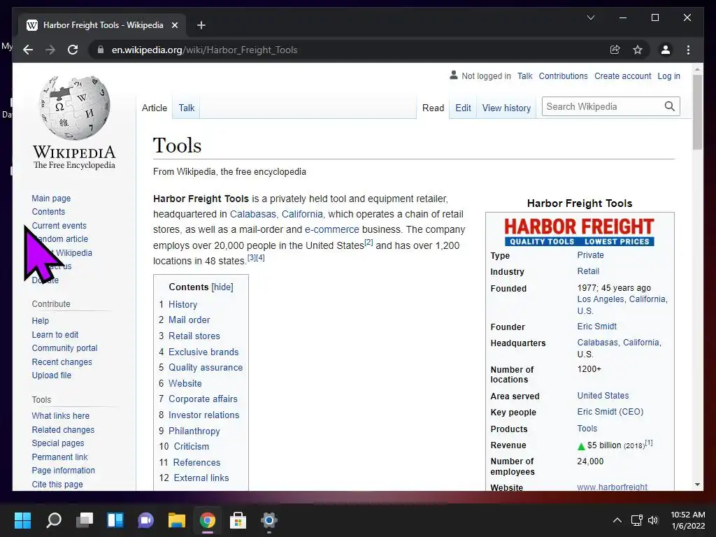Click the share page icon in address bar
This screenshot has width=716, height=537.
(615, 50)
